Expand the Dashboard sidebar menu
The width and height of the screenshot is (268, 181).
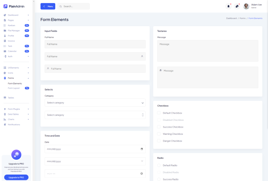(16, 15)
